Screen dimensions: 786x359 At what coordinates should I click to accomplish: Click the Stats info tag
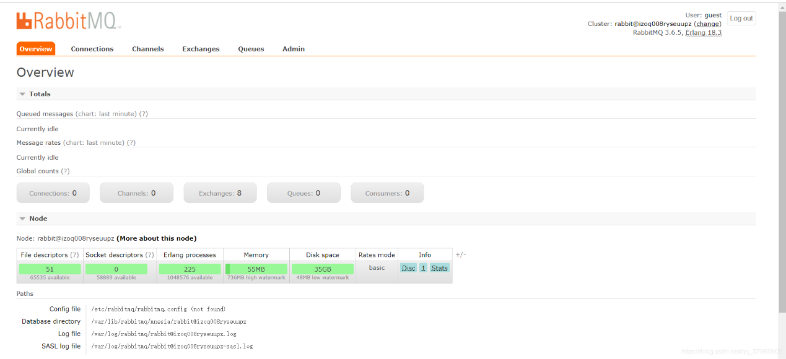click(x=439, y=268)
